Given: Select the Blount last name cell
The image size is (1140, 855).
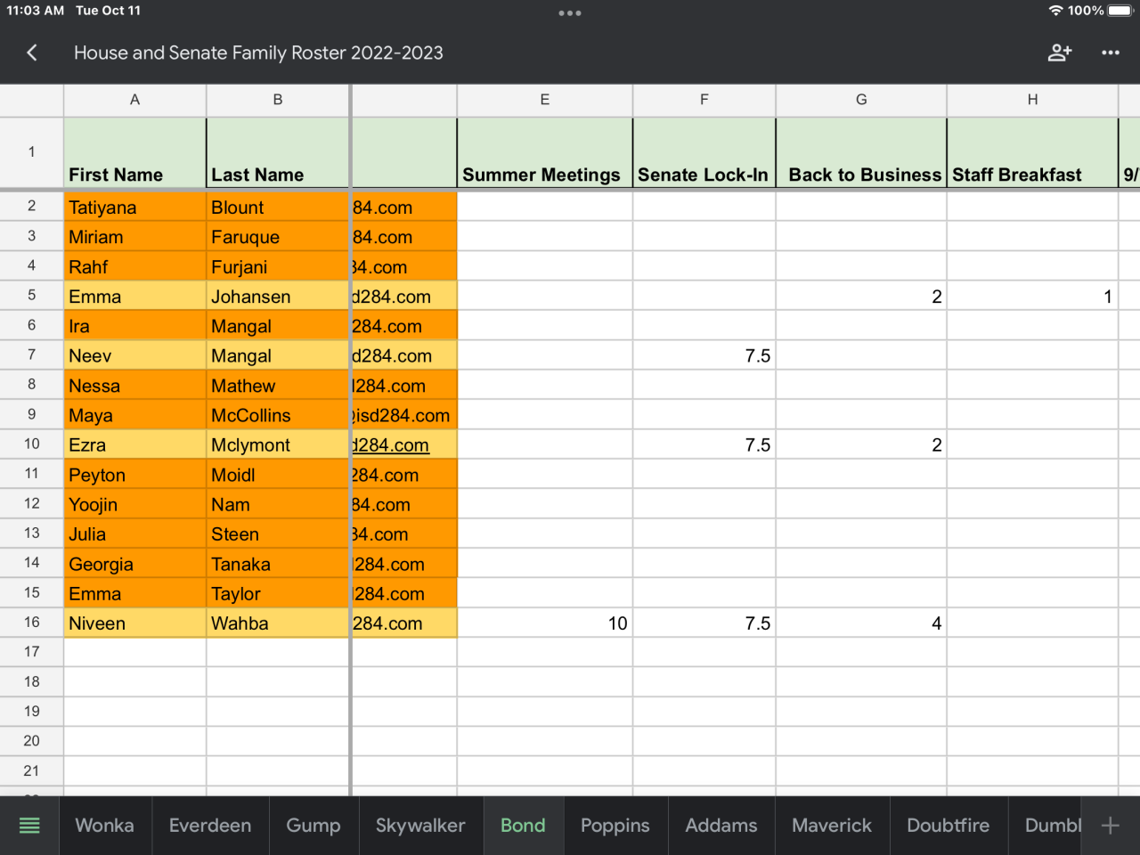Looking at the screenshot, I should click(x=278, y=208).
